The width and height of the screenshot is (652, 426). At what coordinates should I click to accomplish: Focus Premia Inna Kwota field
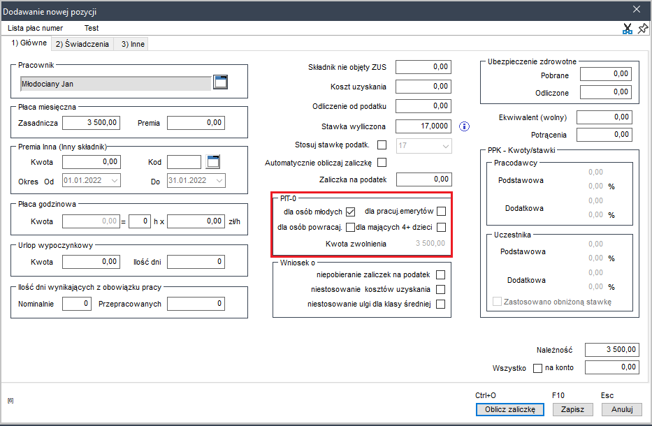coord(91,162)
